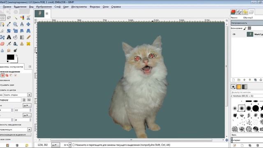Click the anchor layer icon

[x=261, y=80]
